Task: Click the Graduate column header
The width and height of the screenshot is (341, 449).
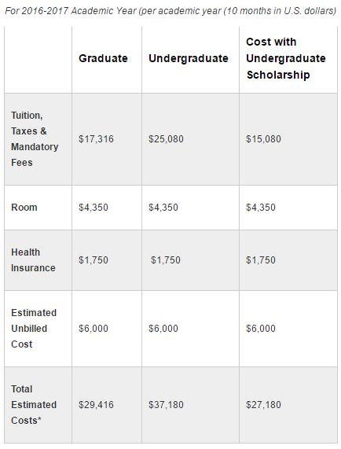Action: click(x=103, y=58)
